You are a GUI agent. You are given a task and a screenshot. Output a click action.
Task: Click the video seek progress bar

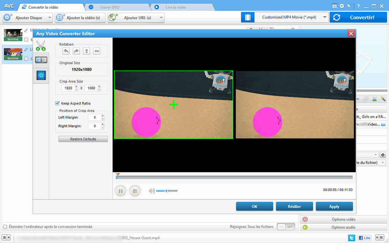pyautogui.click(x=234, y=177)
